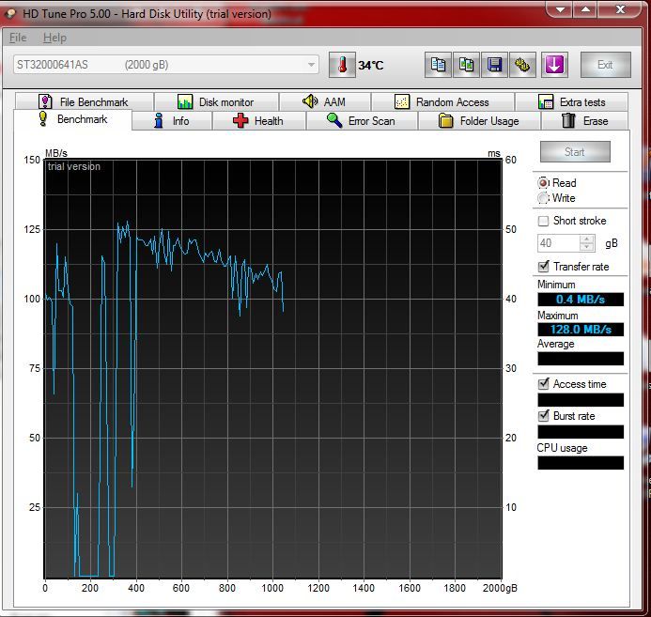This screenshot has height=617, width=651.
Task: Switch to the Info tab
Action: pos(172,121)
